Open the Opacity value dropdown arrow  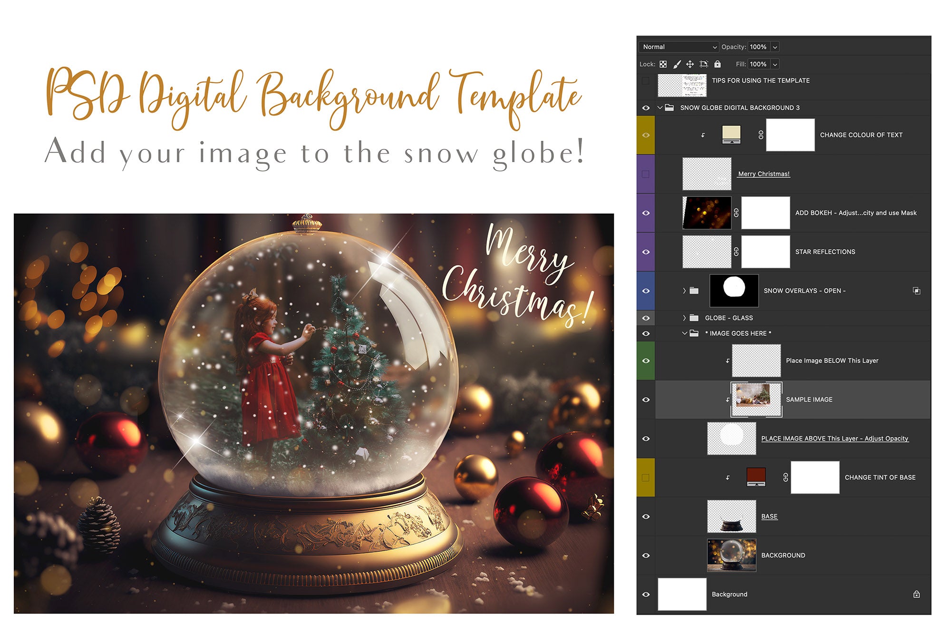pos(776,47)
